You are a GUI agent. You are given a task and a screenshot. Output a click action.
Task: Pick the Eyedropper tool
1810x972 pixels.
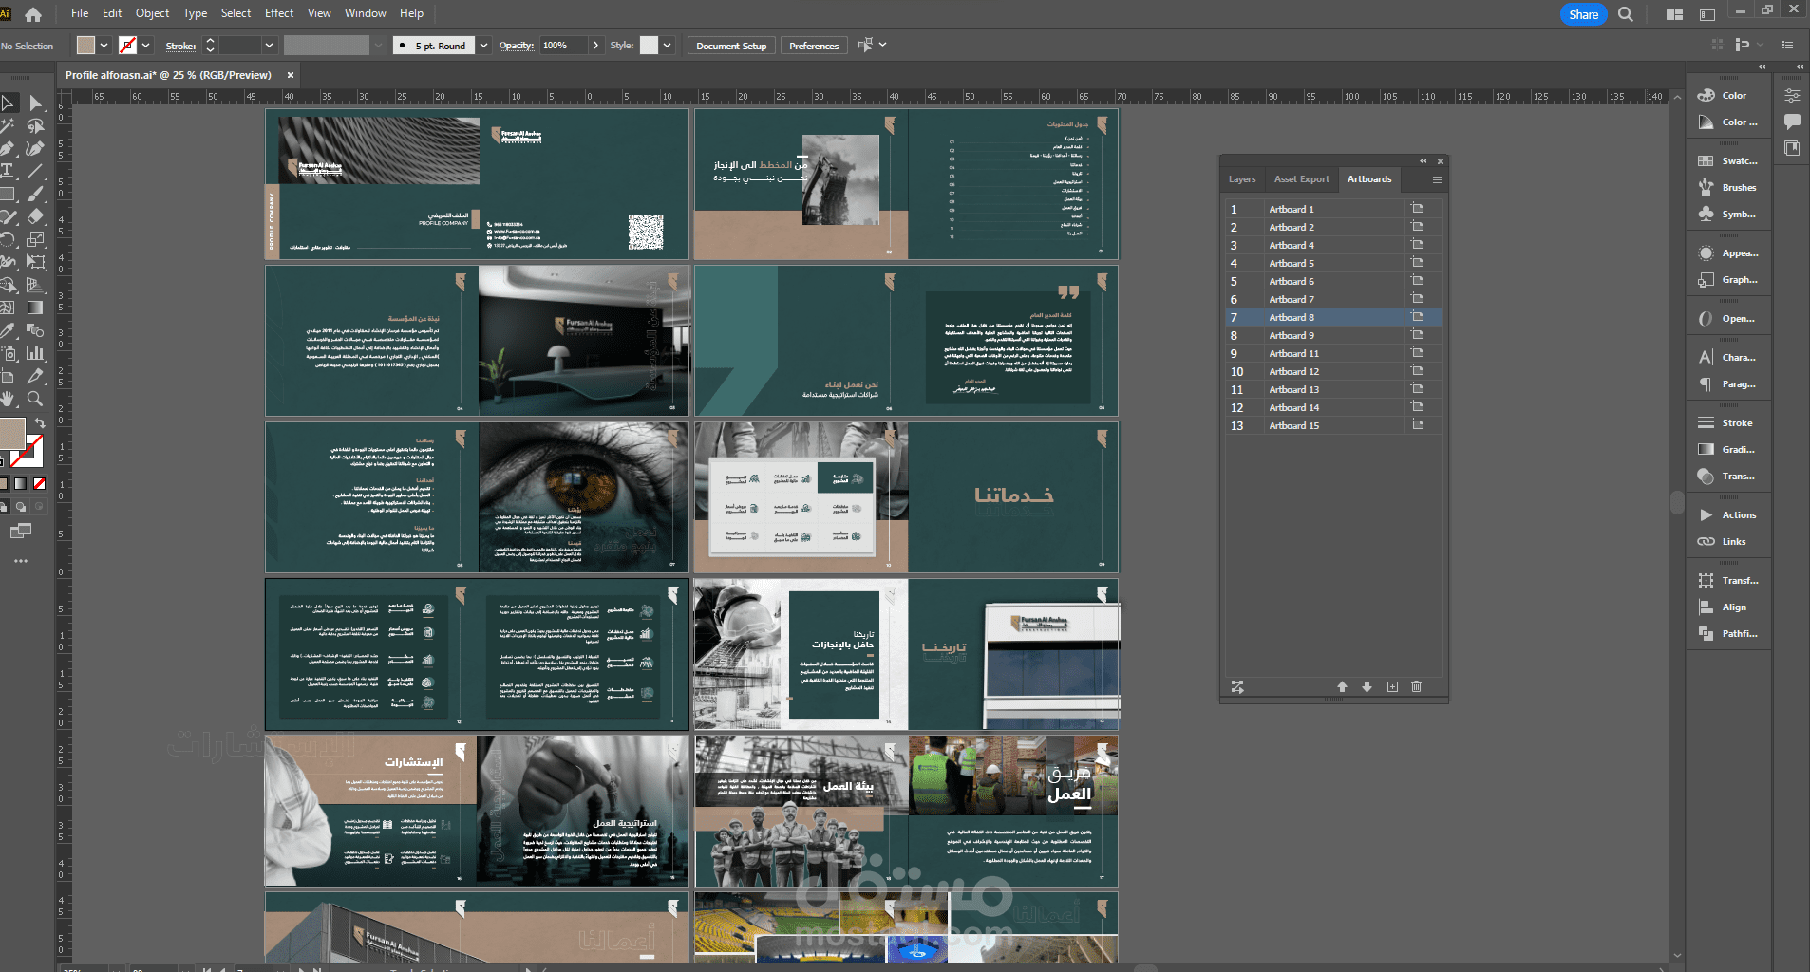[8, 330]
